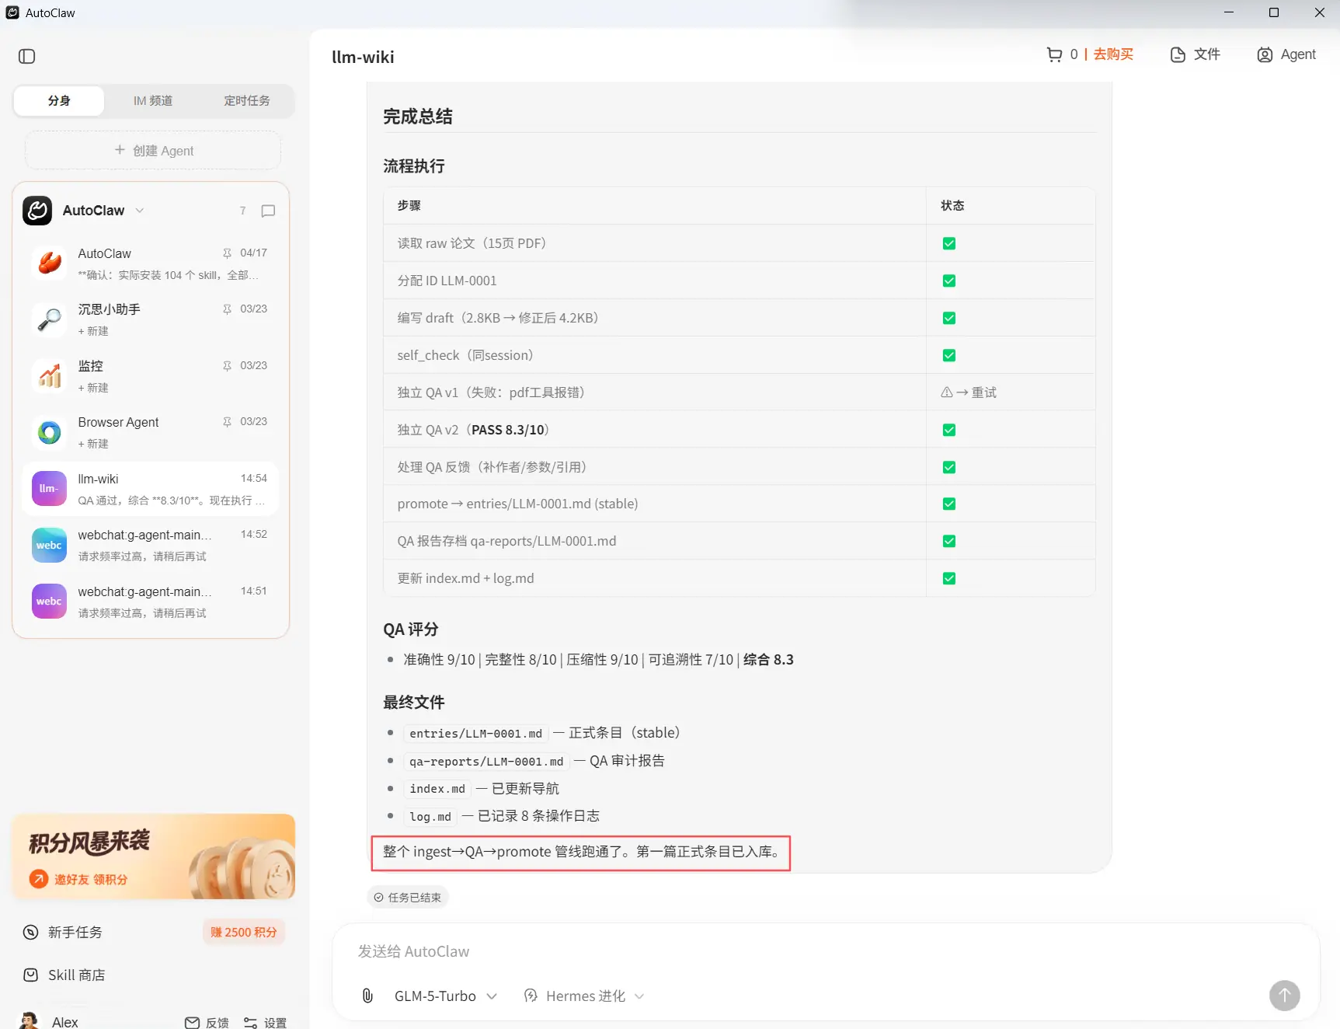Click the entries/LLM-0001.md file name
1340x1029 pixels.
pos(475,733)
